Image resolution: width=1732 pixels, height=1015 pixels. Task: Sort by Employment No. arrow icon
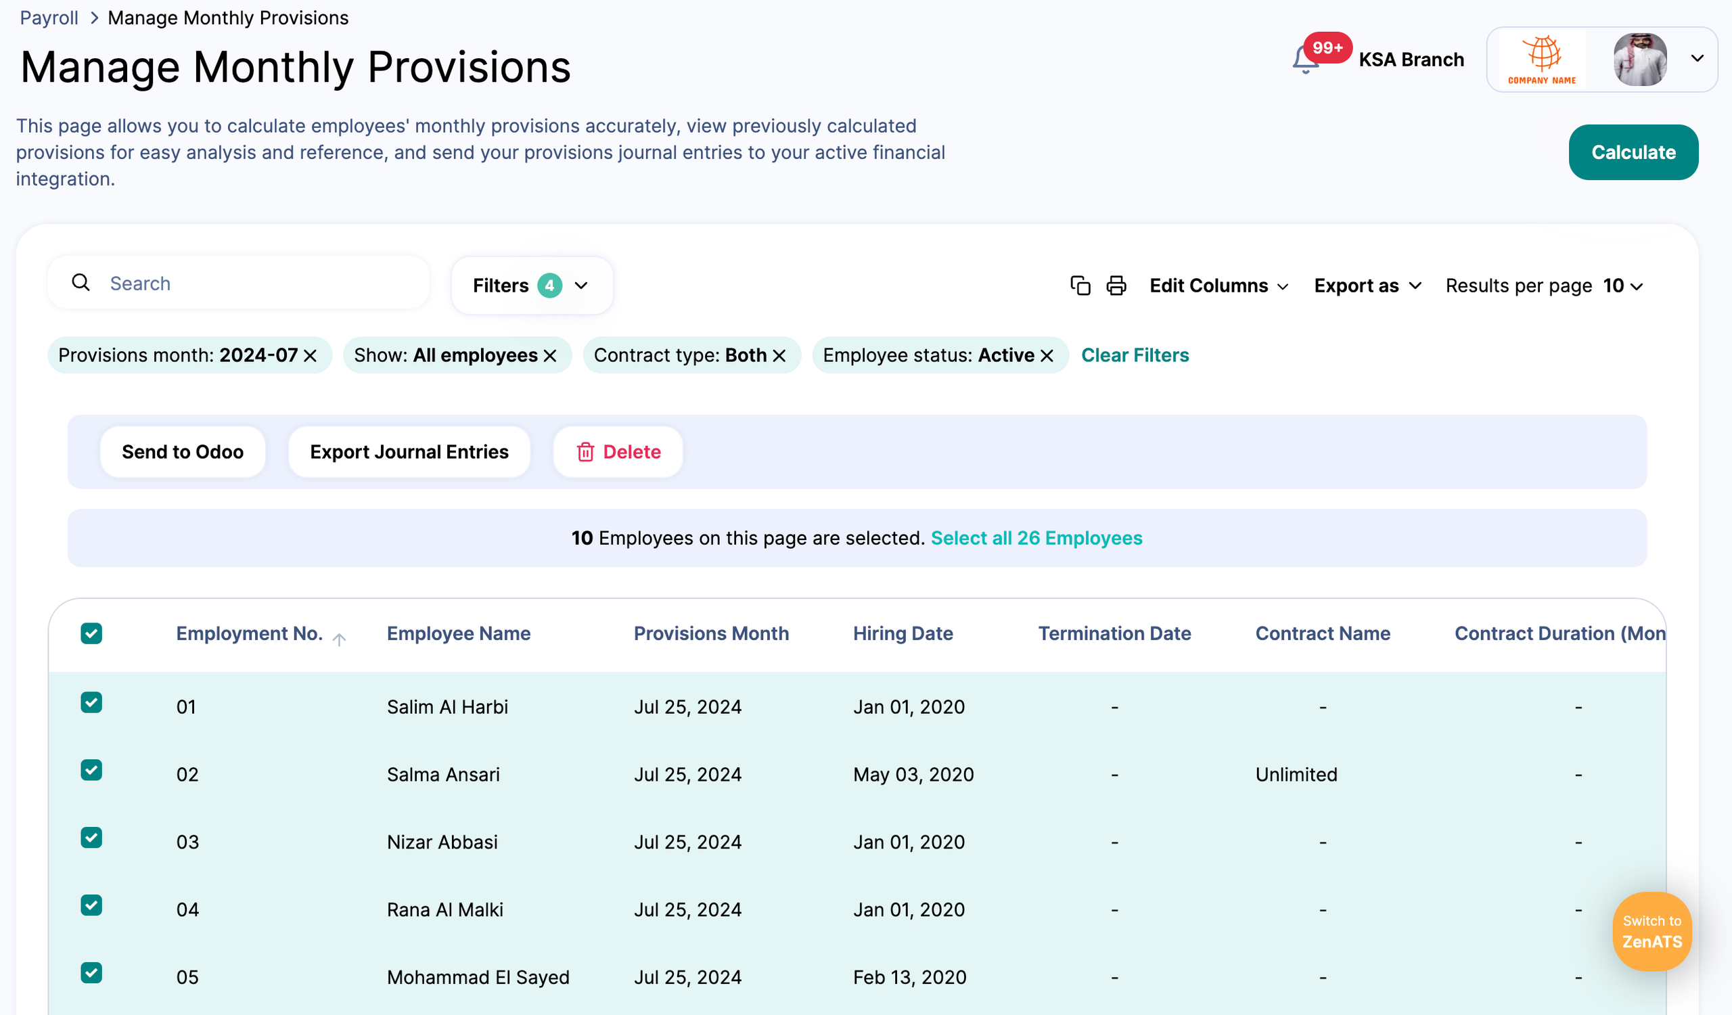click(x=339, y=639)
